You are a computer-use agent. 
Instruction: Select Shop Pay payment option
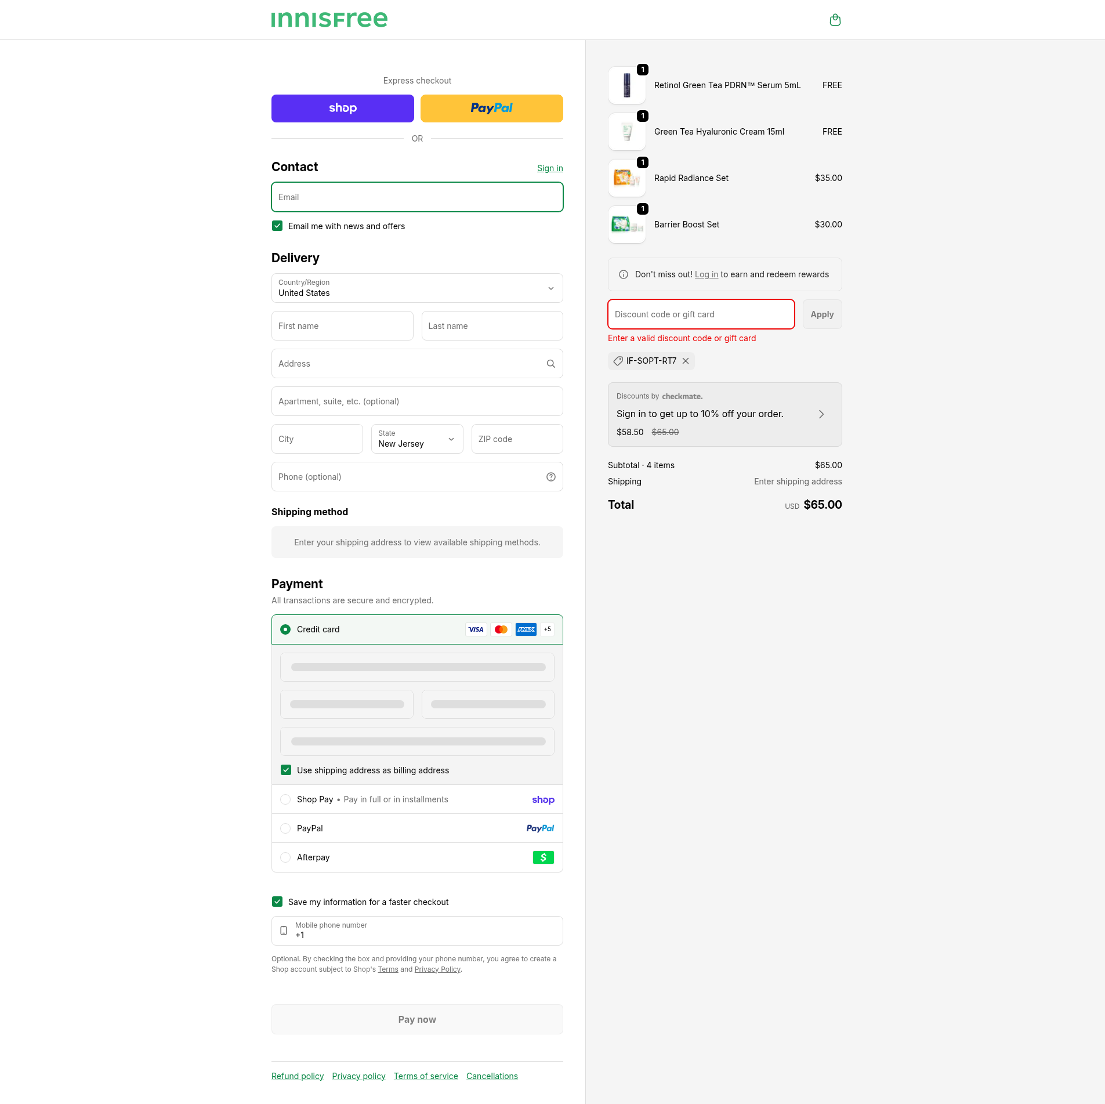pyautogui.click(x=285, y=799)
